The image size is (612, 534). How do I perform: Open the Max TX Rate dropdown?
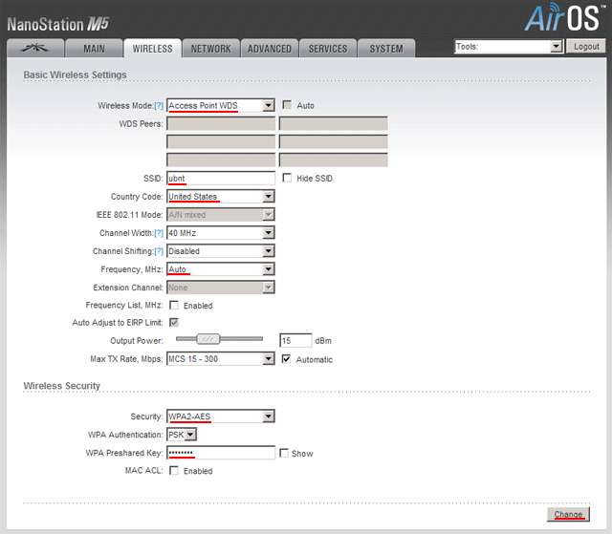pyautogui.click(x=221, y=359)
